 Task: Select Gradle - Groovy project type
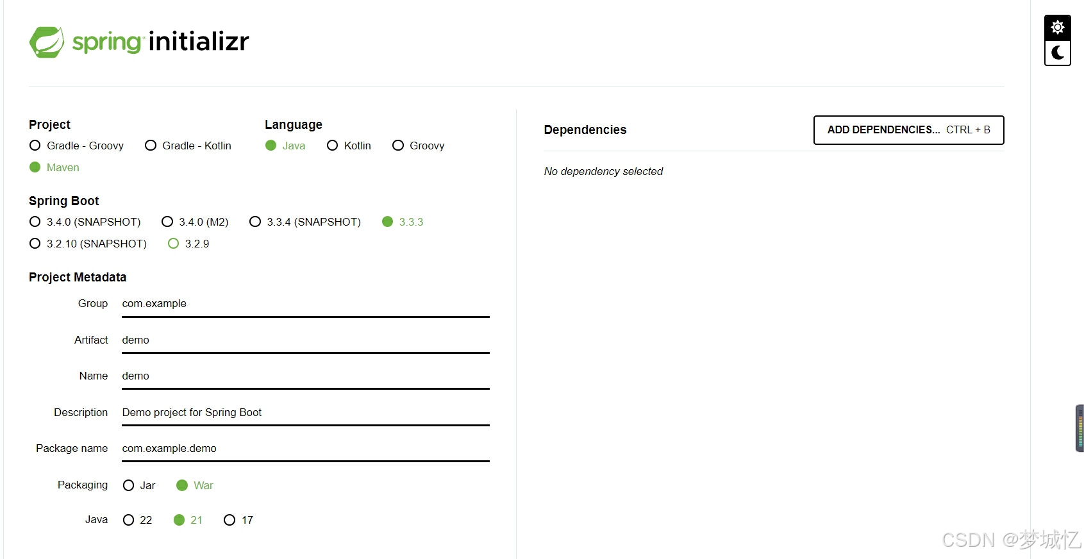pos(76,146)
